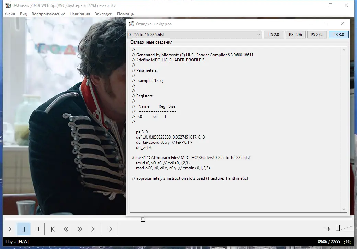This screenshot has height=249, width=357.
Task: Select the PS 2.0b profile button
Action: point(295,35)
